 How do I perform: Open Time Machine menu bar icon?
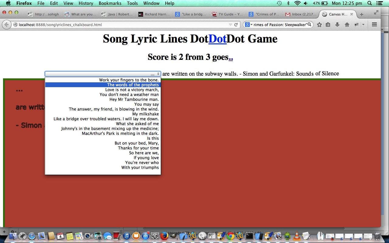(279, 3)
